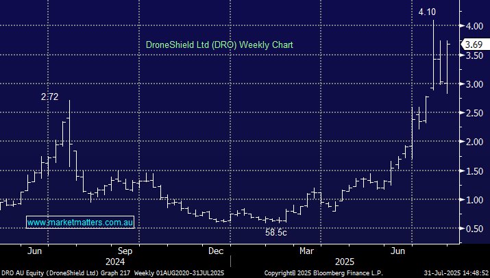Click the Jun 2024 x-axis label

[34, 251]
